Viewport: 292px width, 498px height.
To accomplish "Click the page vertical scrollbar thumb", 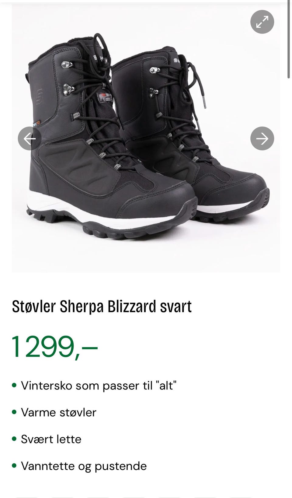I will [x=289, y=40].
